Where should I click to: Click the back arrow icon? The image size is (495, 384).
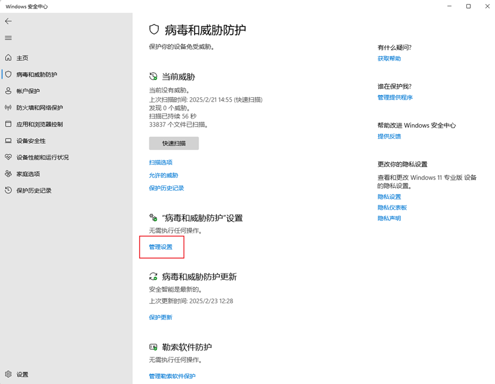pos(8,21)
